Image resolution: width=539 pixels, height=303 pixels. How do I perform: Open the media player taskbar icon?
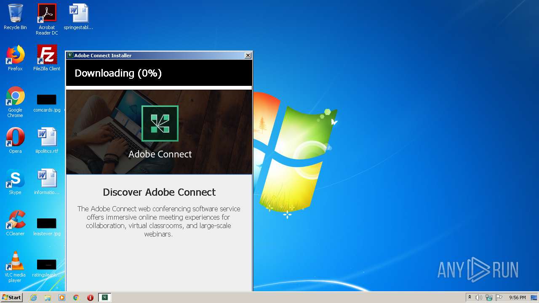click(62, 298)
